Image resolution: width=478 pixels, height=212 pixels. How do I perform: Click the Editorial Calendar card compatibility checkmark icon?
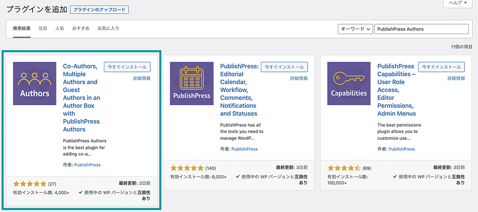pyautogui.click(x=237, y=177)
